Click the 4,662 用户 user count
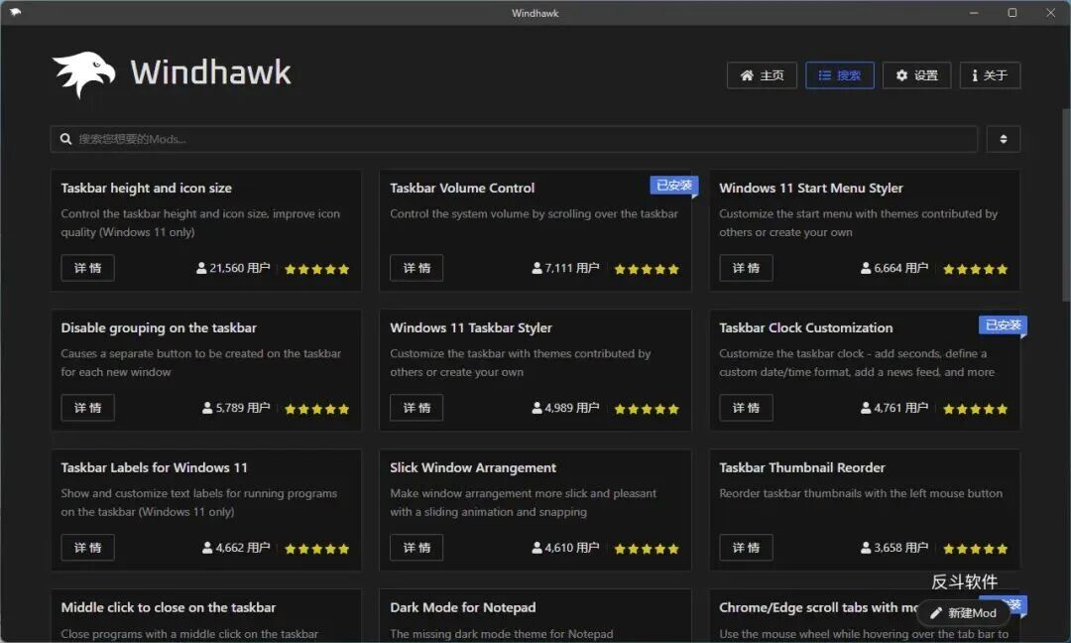Image resolution: width=1071 pixels, height=643 pixels. (x=236, y=548)
